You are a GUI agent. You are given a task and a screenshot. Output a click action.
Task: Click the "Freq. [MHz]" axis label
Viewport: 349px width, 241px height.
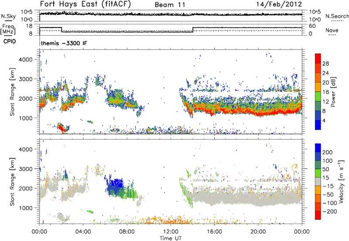click(x=8, y=30)
